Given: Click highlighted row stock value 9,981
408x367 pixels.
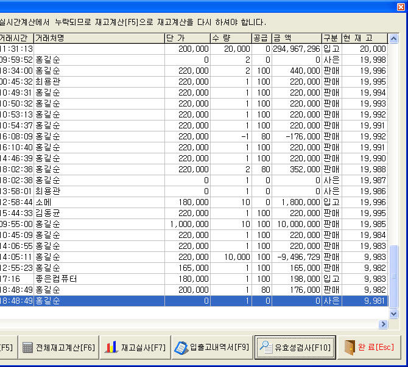Looking at the screenshot, I should coord(374,301).
